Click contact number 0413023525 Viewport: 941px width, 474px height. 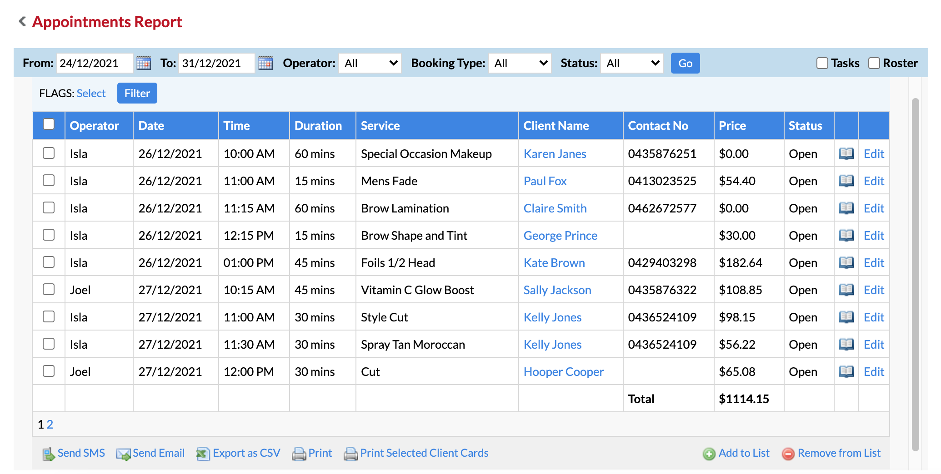coord(662,181)
